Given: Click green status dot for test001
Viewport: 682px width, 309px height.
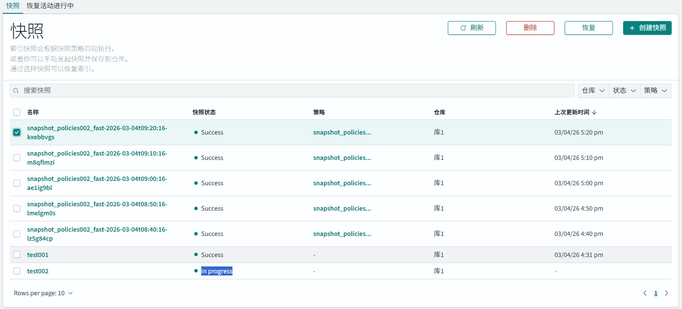Looking at the screenshot, I should coord(196,255).
